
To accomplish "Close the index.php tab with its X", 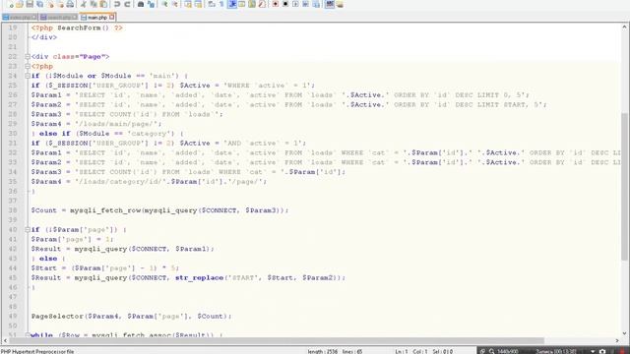I will 34,17.
